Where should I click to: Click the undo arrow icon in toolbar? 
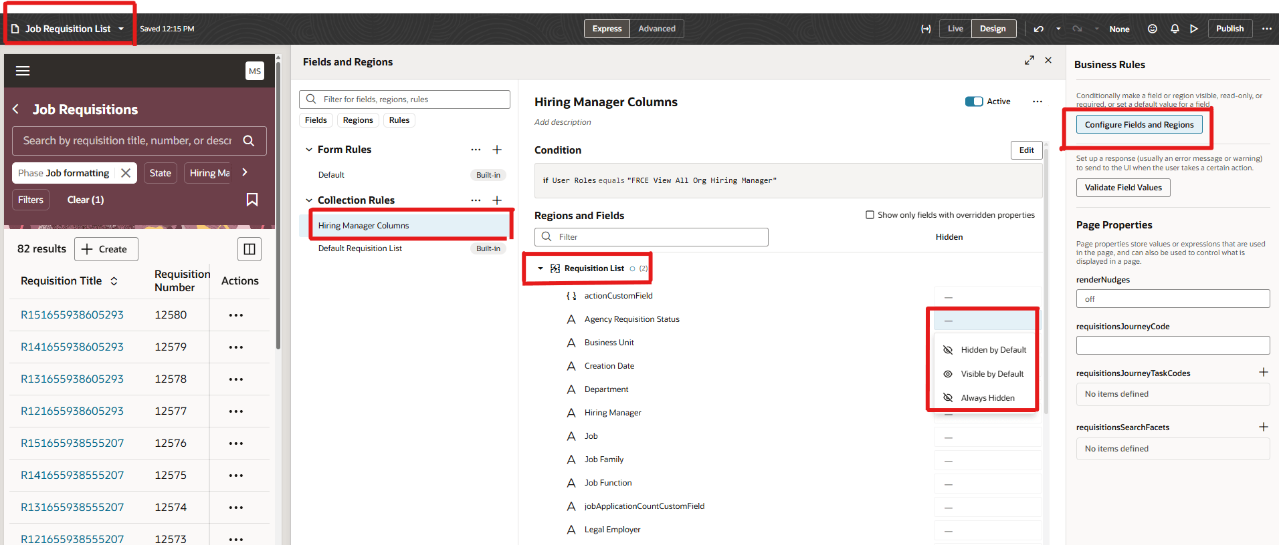pos(1038,29)
